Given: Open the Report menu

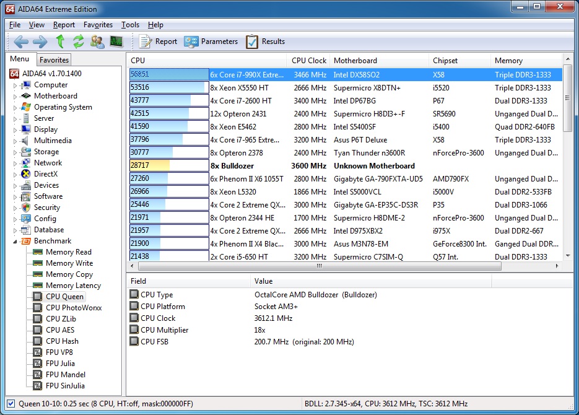Looking at the screenshot, I should pyautogui.click(x=64, y=25).
